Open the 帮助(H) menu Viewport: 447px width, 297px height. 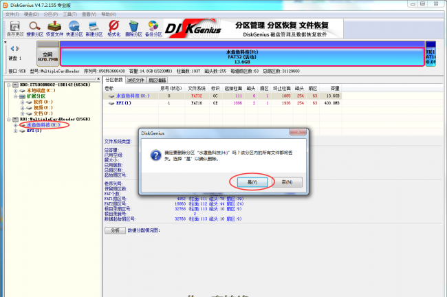coord(109,14)
